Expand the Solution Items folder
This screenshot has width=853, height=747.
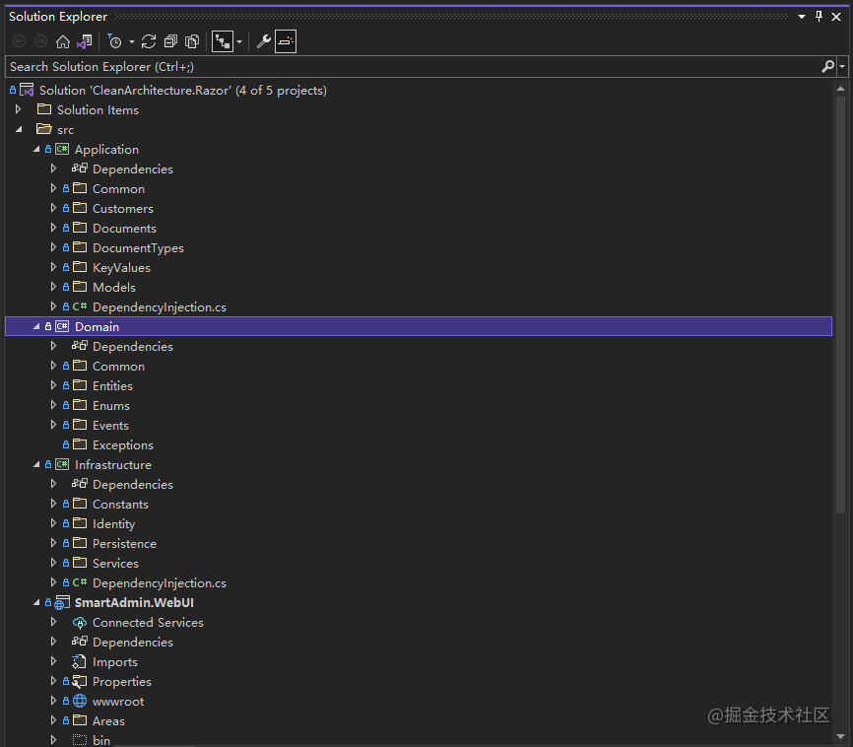point(19,109)
